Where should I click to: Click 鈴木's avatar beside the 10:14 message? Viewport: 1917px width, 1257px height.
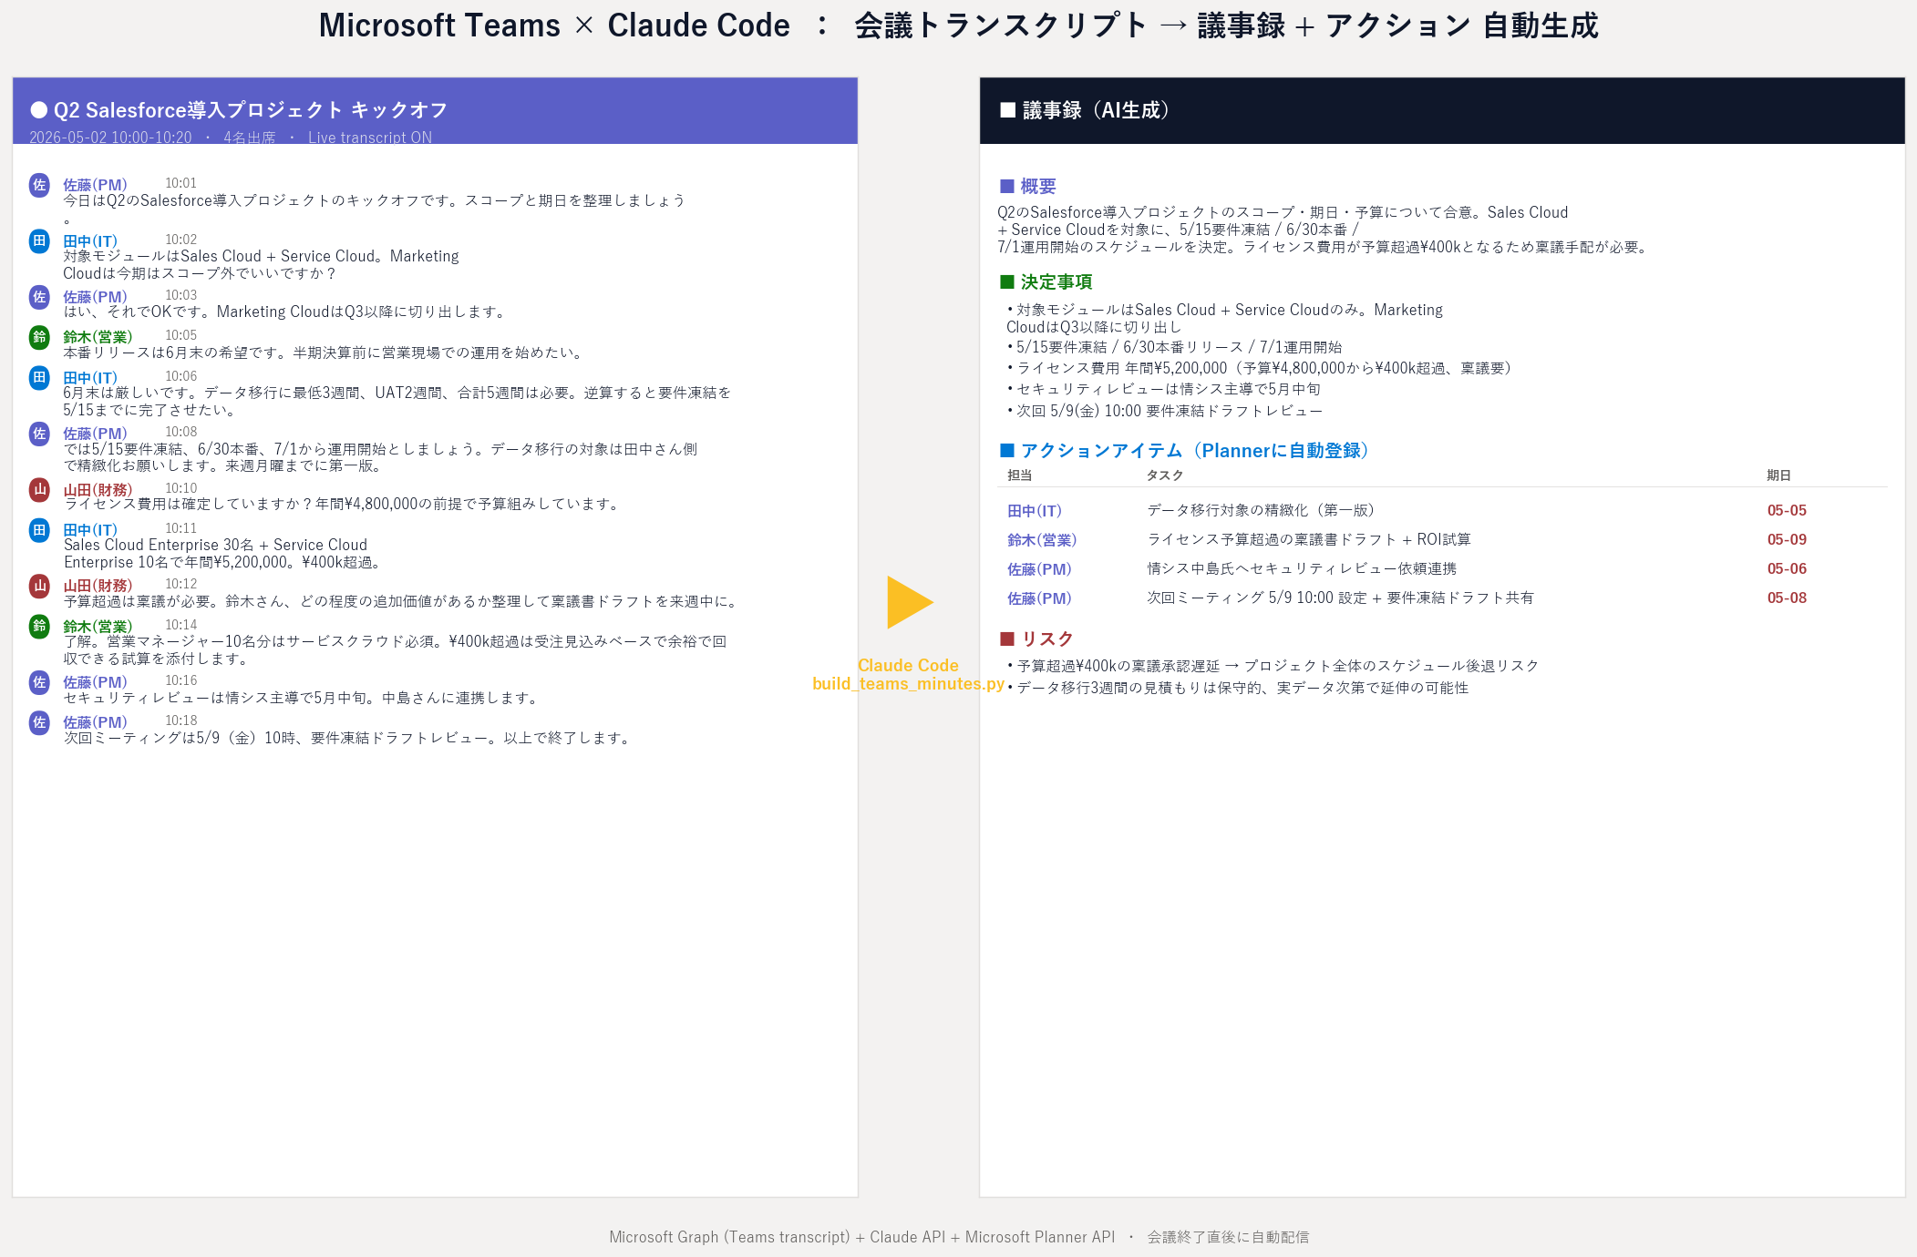(x=39, y=627)
